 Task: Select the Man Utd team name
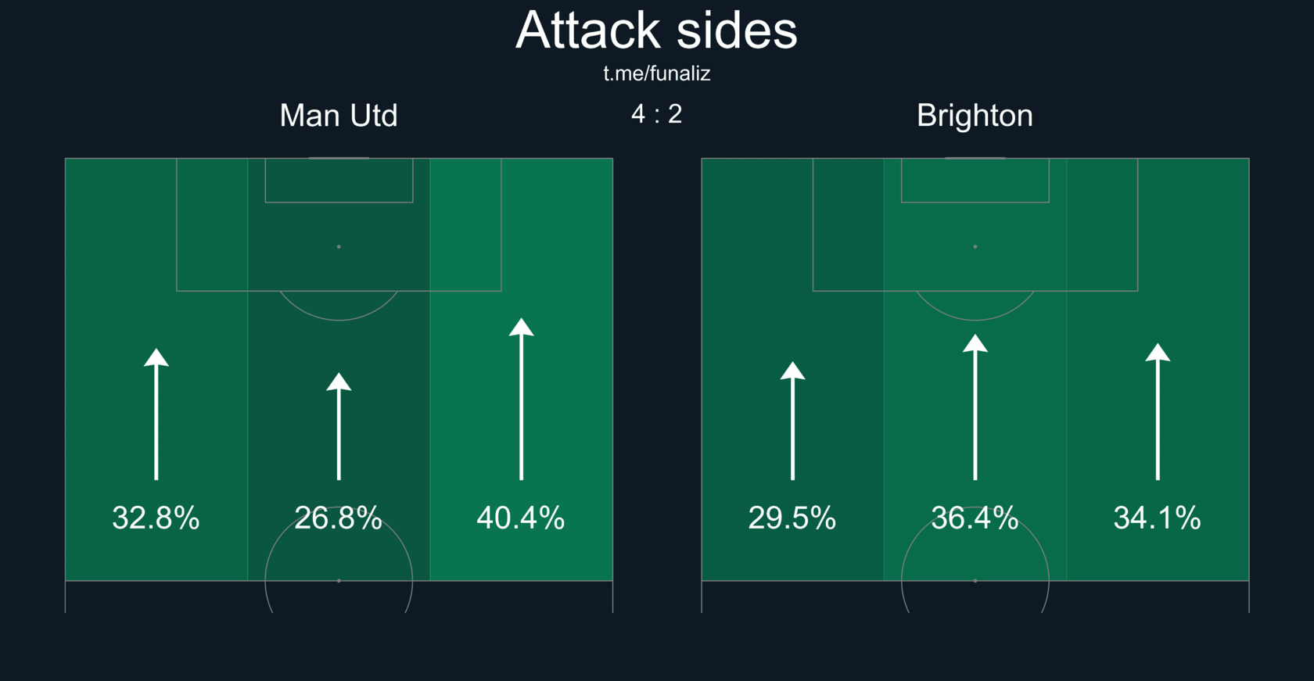[x=339, y=116]
